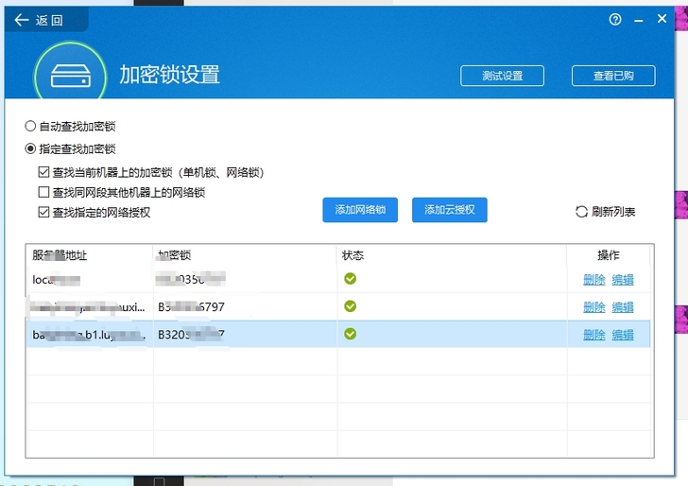Select the B320 lock ID cell
This screenshot has width=688, height=486.
point(245,335)
